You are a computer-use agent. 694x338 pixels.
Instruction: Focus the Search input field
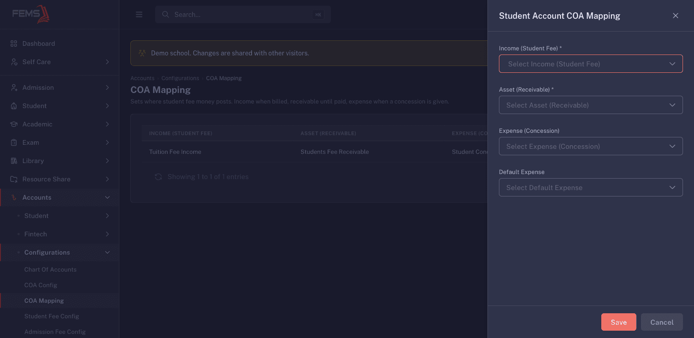243,15
